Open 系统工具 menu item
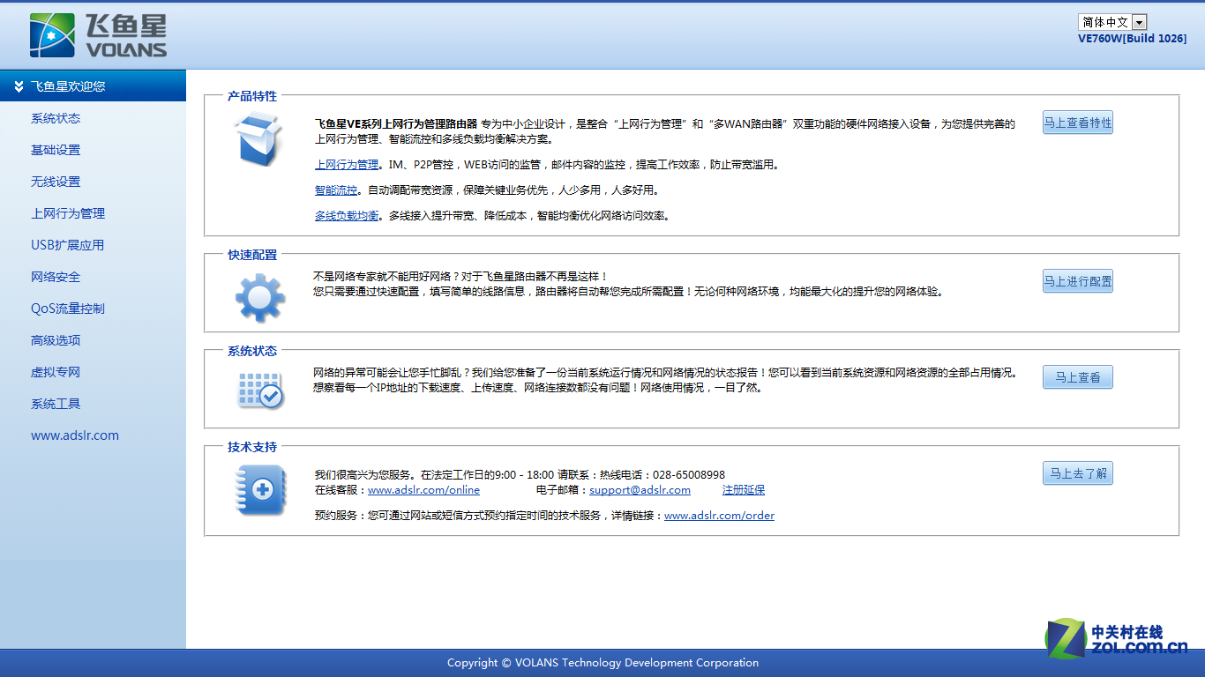This screenshot has height=677, width=1205. pyautogui.click(x=56, y=404)
